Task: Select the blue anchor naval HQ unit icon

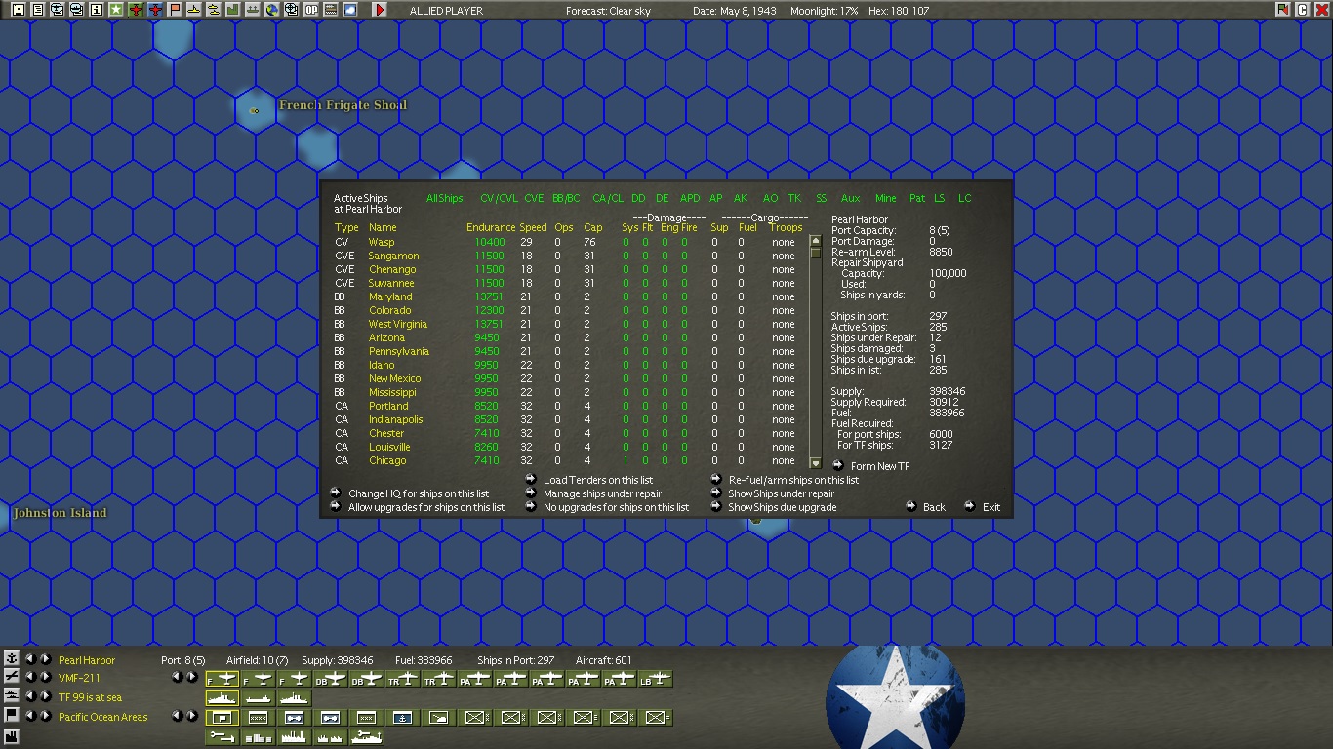Action: pos(403,718)
